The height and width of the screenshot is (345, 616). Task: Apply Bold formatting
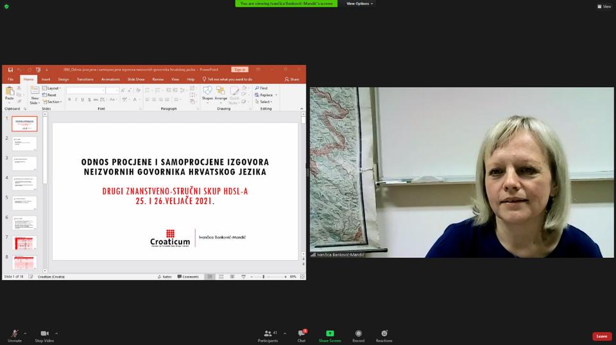tap(69, 99)
